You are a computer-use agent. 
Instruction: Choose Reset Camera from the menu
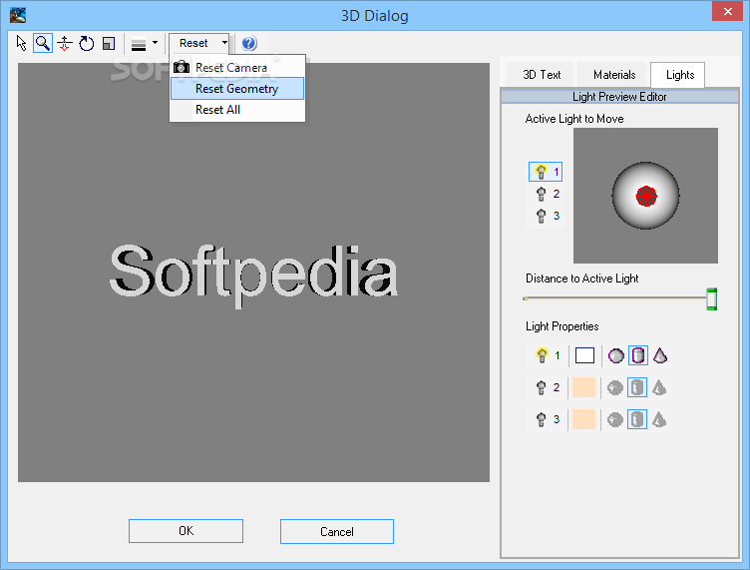coord(237,68)
